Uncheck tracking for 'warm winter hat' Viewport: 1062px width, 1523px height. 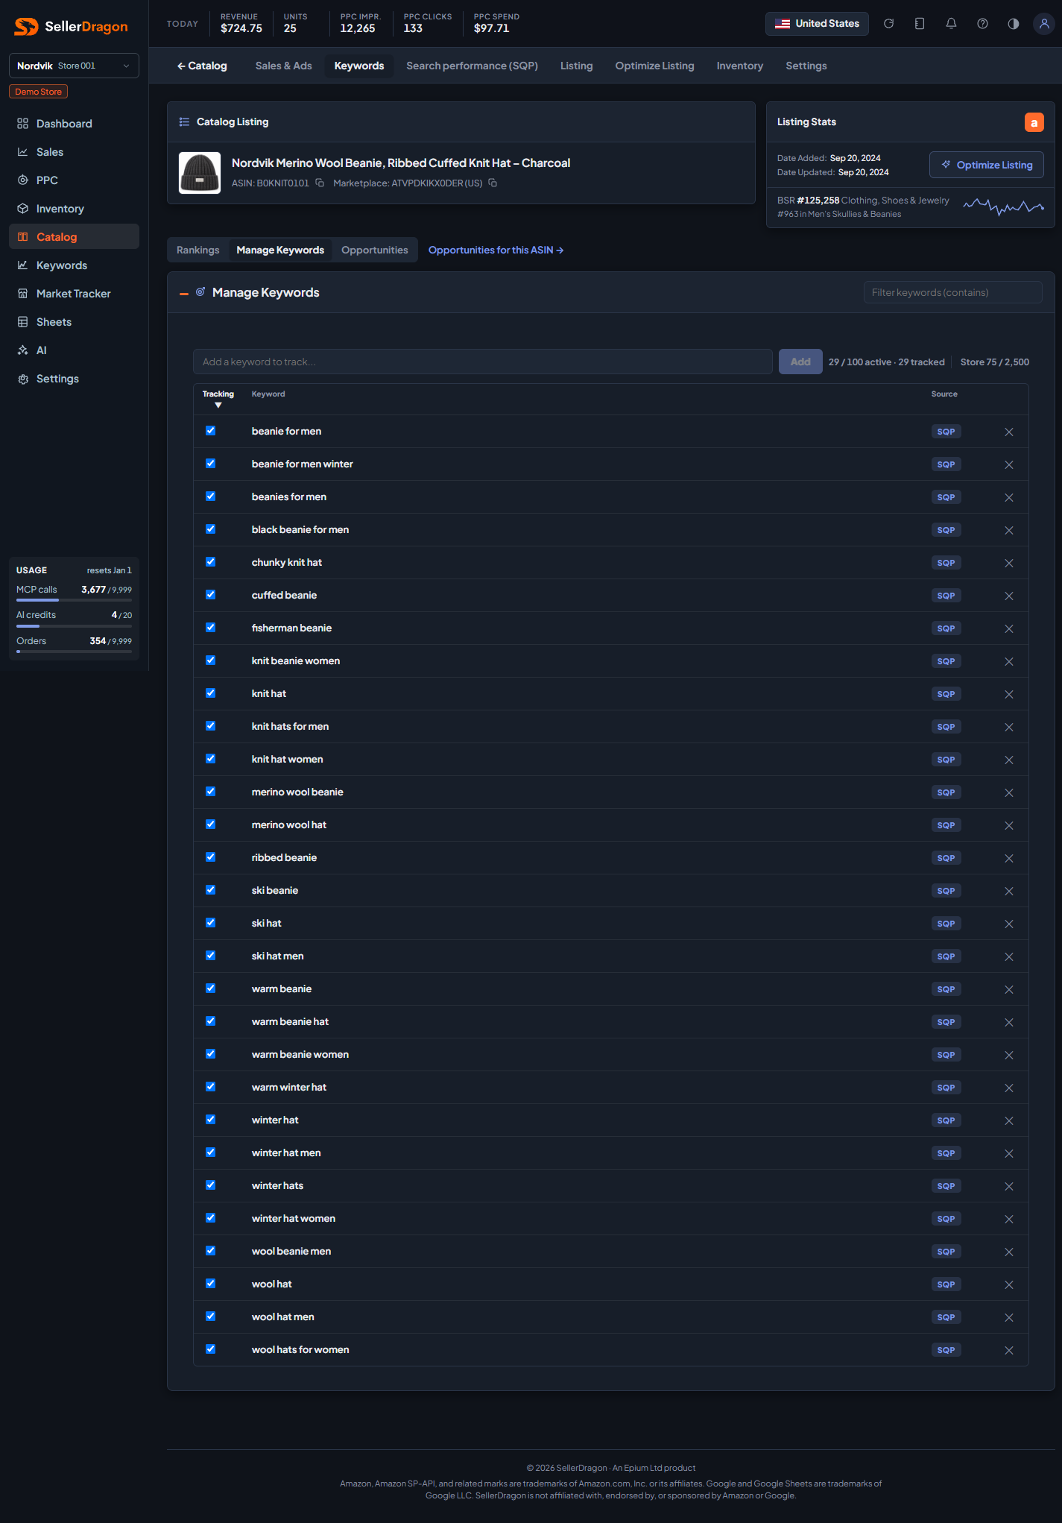click(211, 1087)
